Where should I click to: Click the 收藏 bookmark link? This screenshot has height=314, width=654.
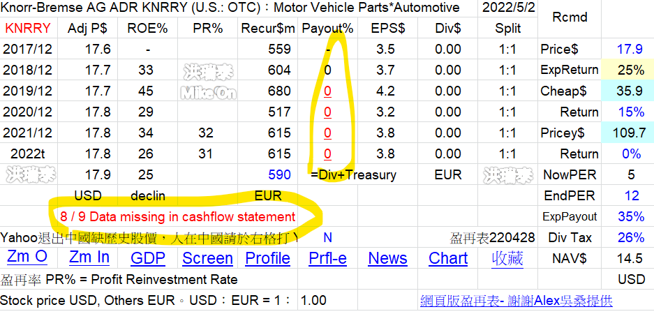coord(507,258)
